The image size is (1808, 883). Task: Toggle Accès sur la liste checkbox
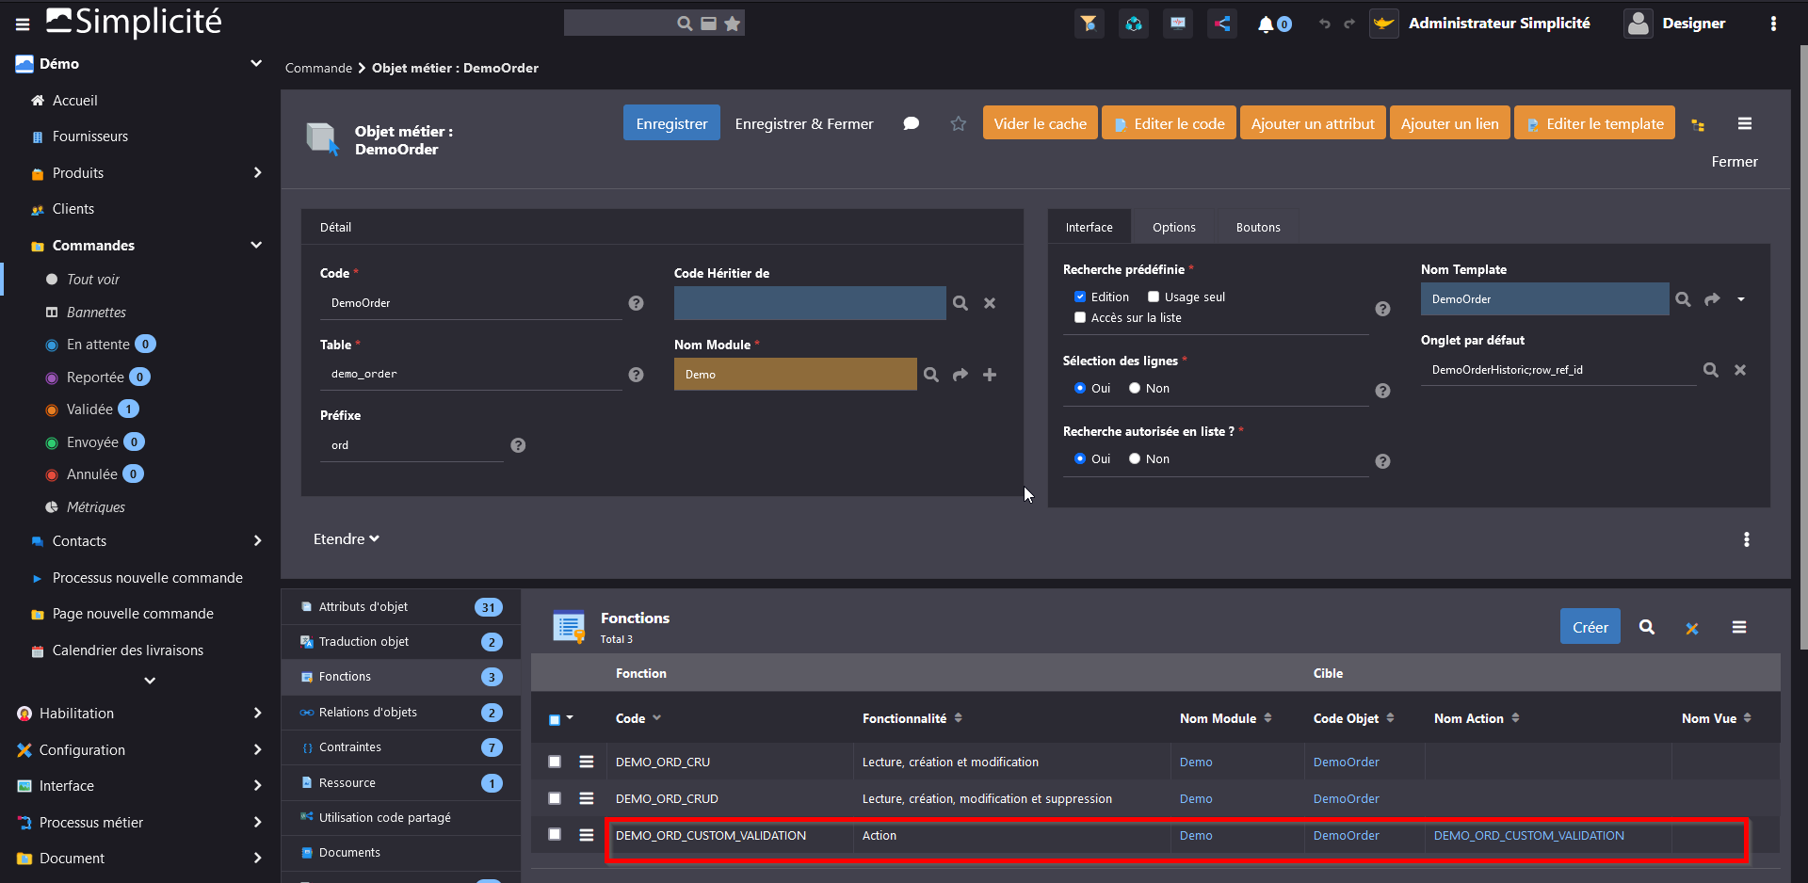point(1080,317)
